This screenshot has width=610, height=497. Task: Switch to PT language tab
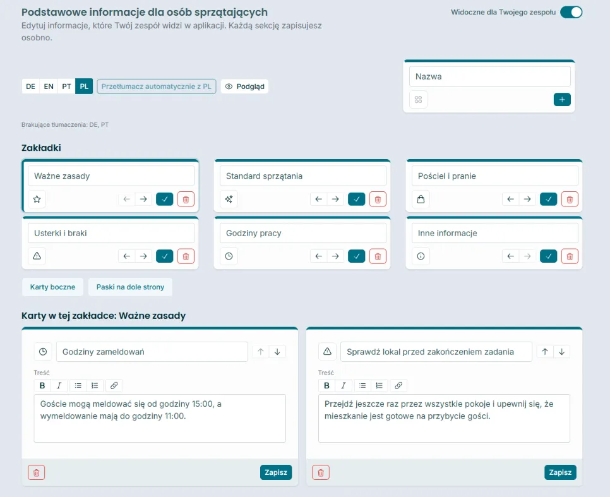point(66,87)
